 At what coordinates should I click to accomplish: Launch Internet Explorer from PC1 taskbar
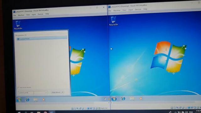pos(27,100)
